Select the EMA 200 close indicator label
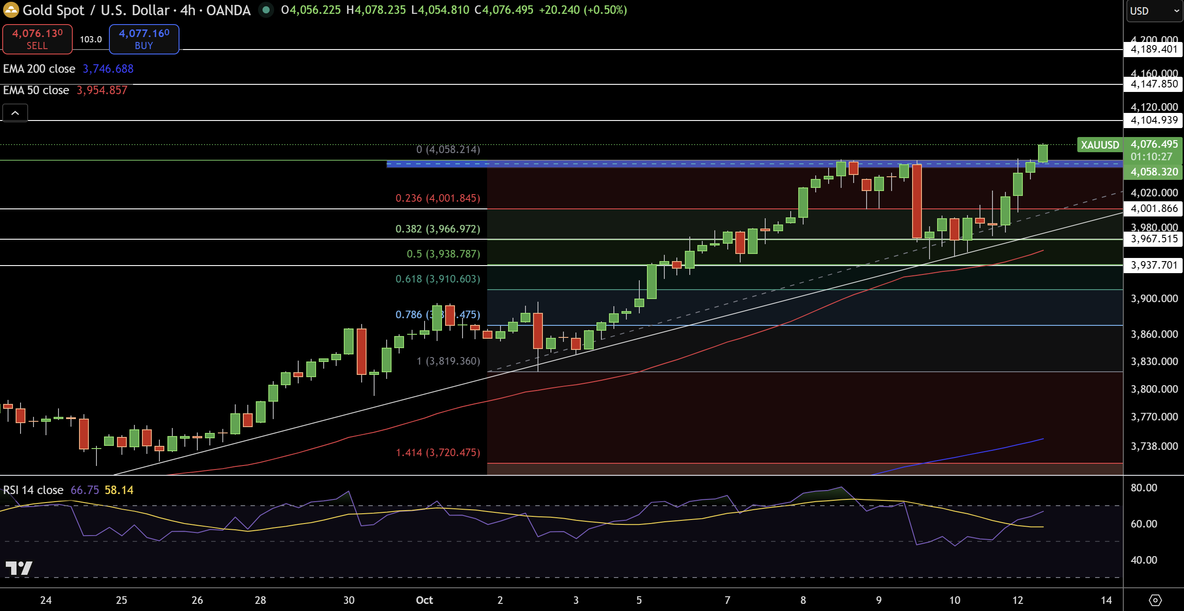Viewport: 1184px width, 611px height. (39, 69)
